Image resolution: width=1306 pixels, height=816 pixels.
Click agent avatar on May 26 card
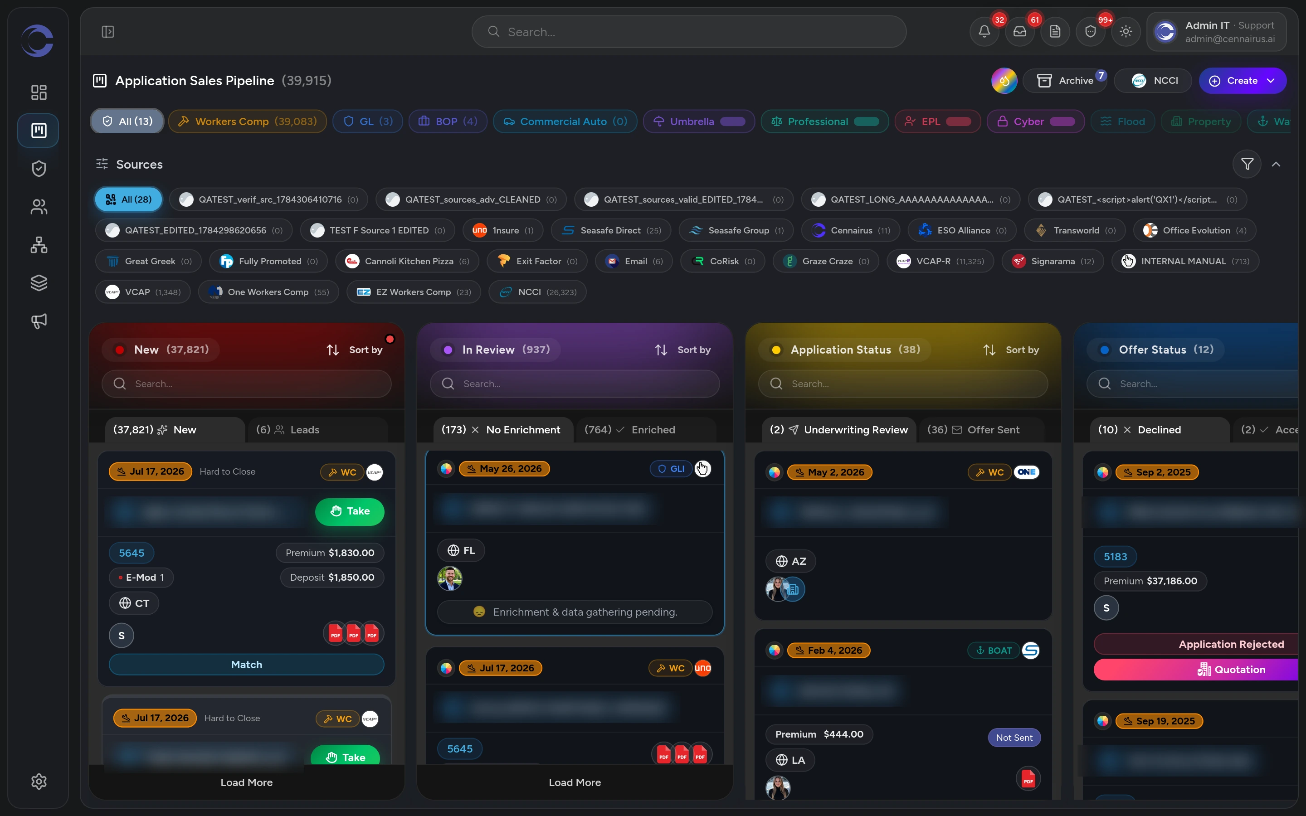(x=449, y=578)
